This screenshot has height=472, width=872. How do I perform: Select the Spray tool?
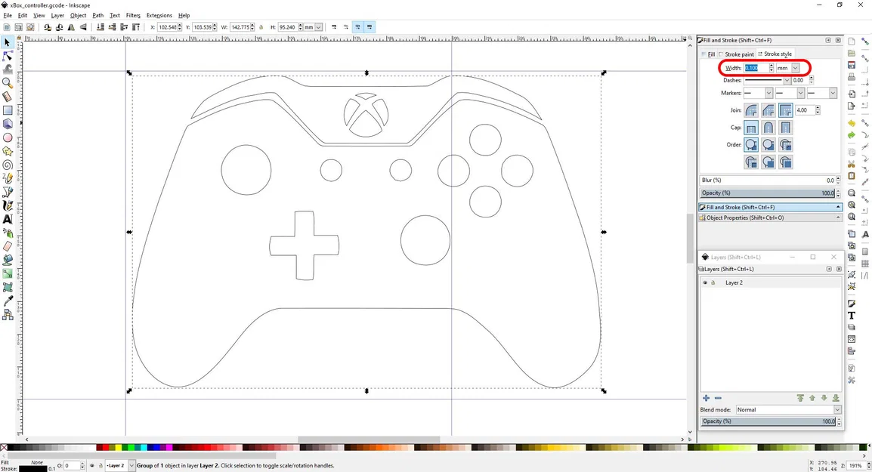click(x=8, y=233)
